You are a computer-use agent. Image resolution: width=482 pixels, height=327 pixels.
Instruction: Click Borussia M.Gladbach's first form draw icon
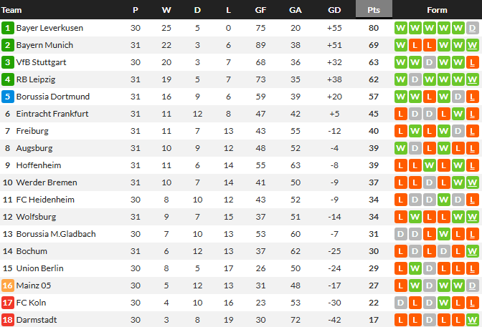coord(400,234)
